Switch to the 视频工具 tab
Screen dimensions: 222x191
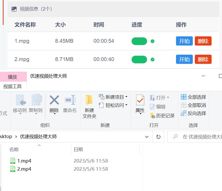13,86
